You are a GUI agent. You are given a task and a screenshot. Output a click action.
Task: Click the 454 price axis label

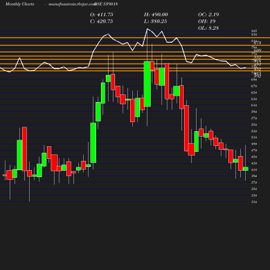coord(254,157)
